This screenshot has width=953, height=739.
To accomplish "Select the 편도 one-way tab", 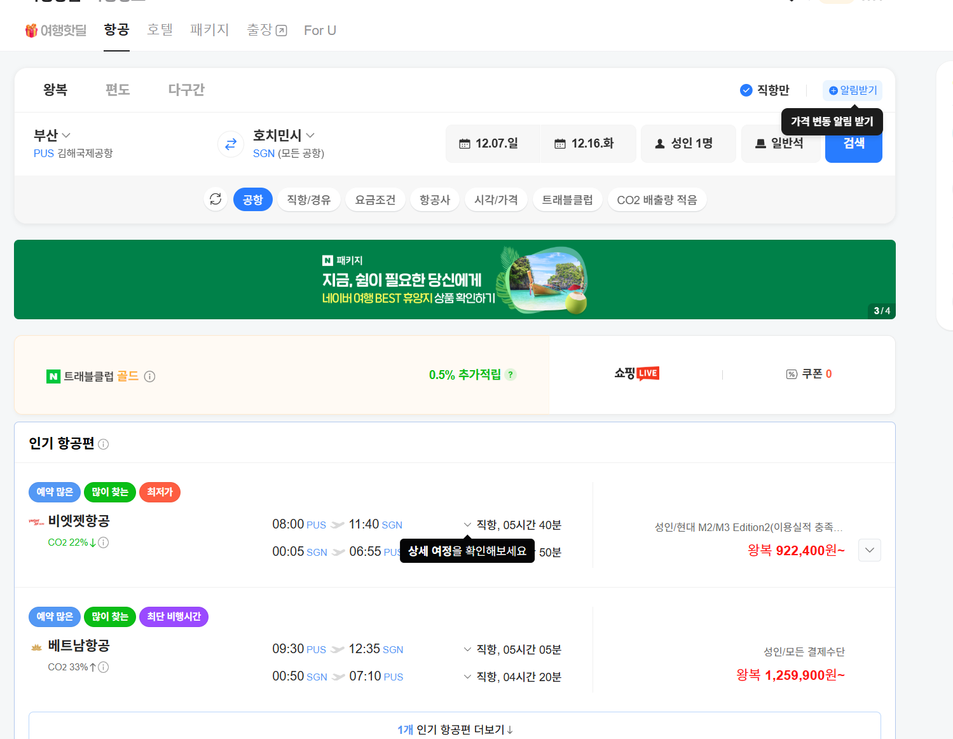I will tap(118, 90).
